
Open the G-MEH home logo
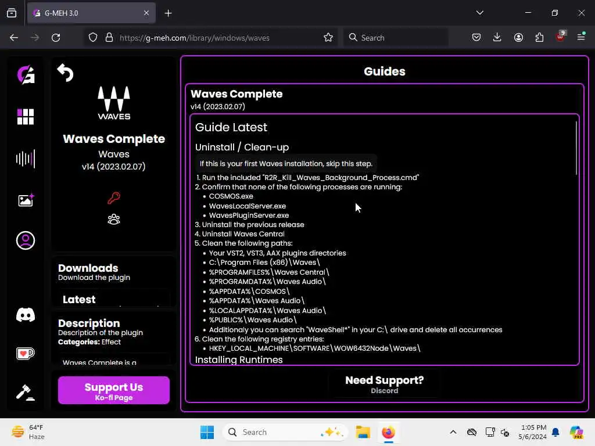[x=26, y=75]
